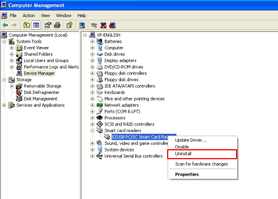The width and height of the screenshot is (278, 199).
Task: Click the Event Viewer icon
Action: tap(19, 48)
